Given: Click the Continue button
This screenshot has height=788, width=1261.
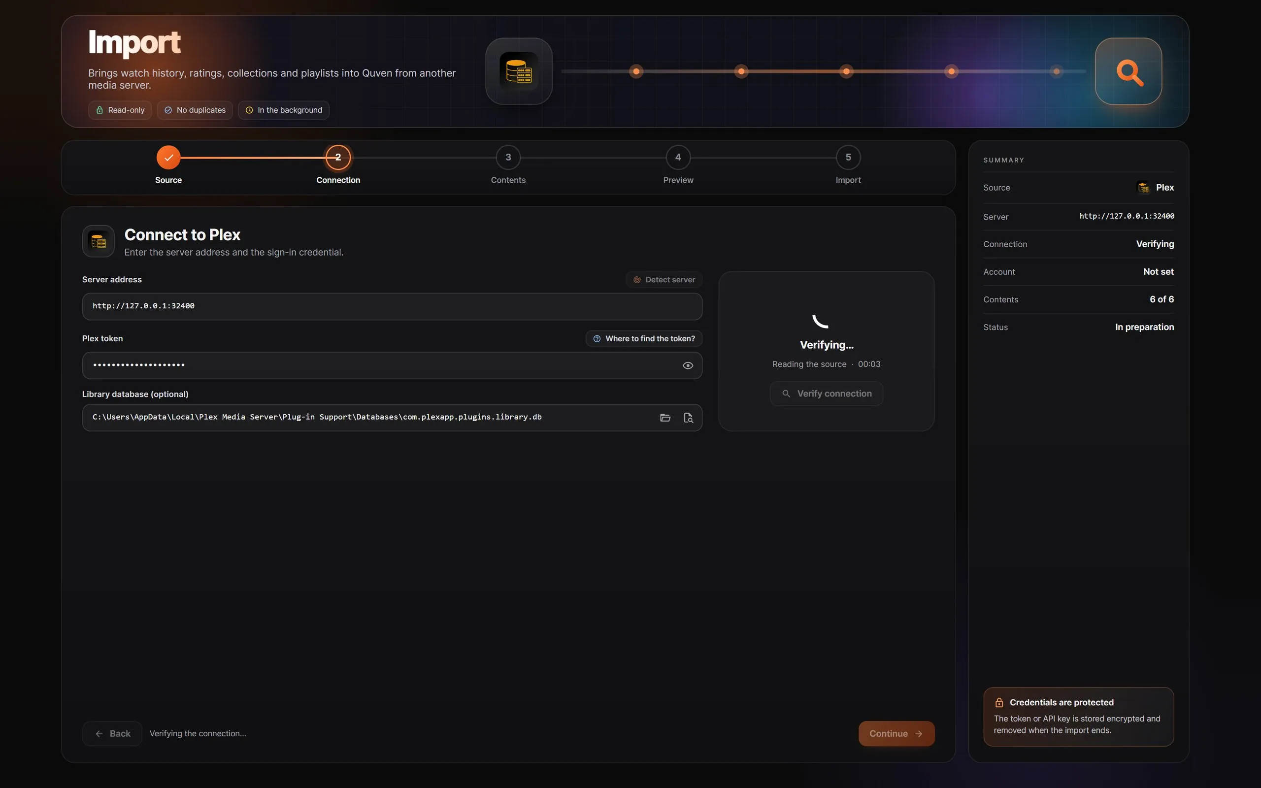Looking at the screenshot, I should tap(896, 734).
